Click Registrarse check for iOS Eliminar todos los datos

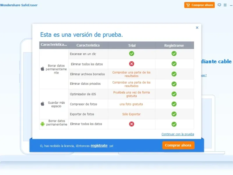tap(174, 64)
